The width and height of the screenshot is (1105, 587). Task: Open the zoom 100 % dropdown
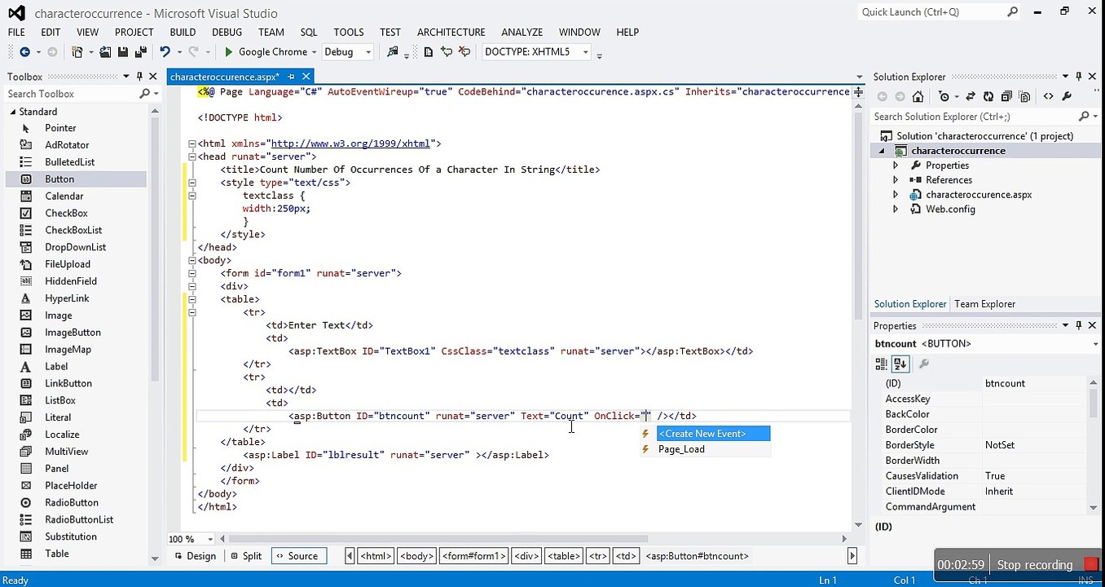[x=210, y=539]
